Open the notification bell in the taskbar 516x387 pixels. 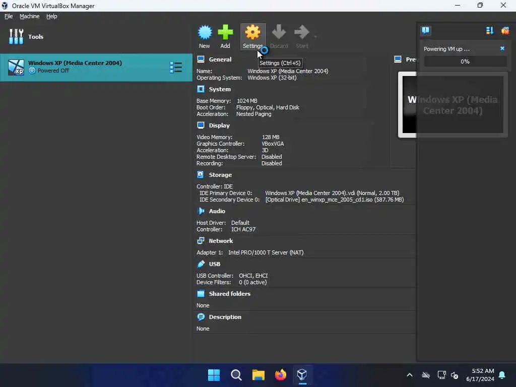[502, 375]
